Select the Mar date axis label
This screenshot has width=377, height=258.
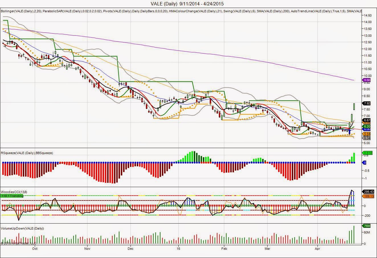pos(267,248)
